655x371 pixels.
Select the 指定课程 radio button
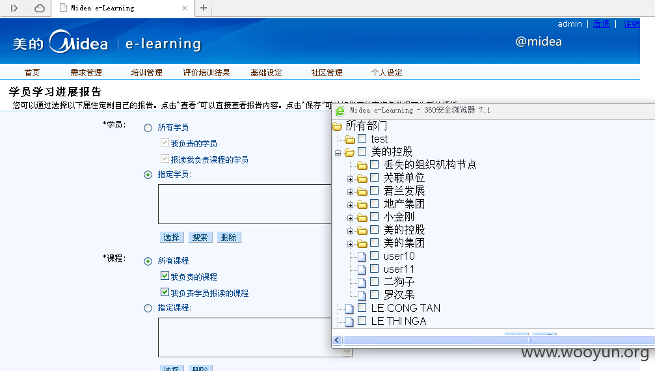148,309
